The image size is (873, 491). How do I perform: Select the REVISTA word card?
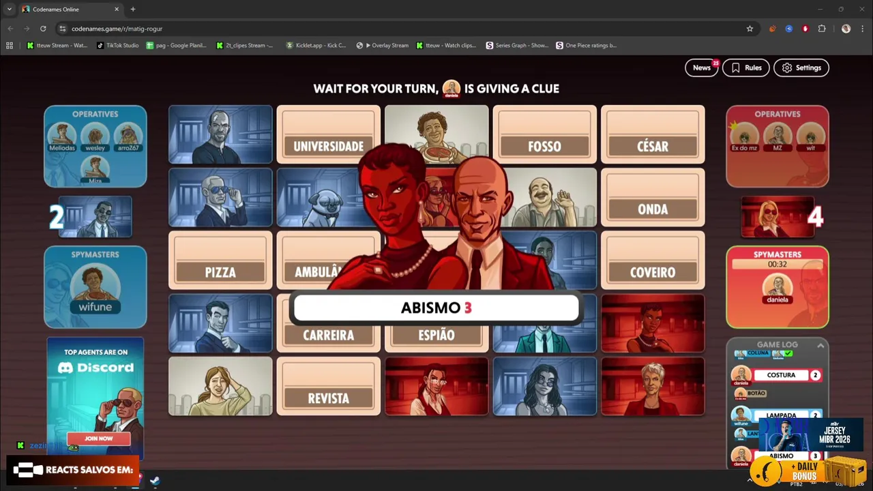click(x=328, y=386)
